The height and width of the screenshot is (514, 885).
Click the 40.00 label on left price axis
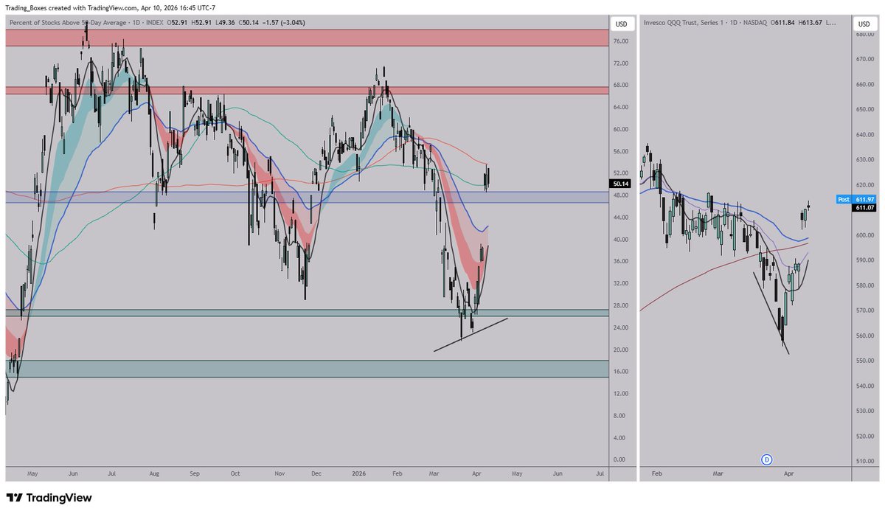(x=621, y=240)
